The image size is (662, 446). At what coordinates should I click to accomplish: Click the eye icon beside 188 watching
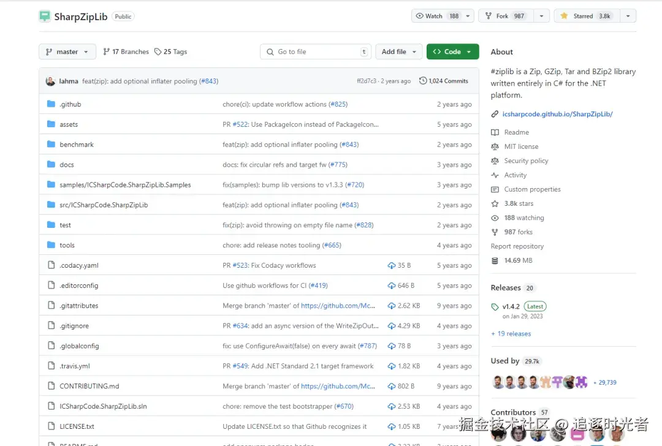point(495,218)
